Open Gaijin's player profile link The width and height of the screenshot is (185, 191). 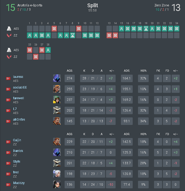click(x=17, y=140)
